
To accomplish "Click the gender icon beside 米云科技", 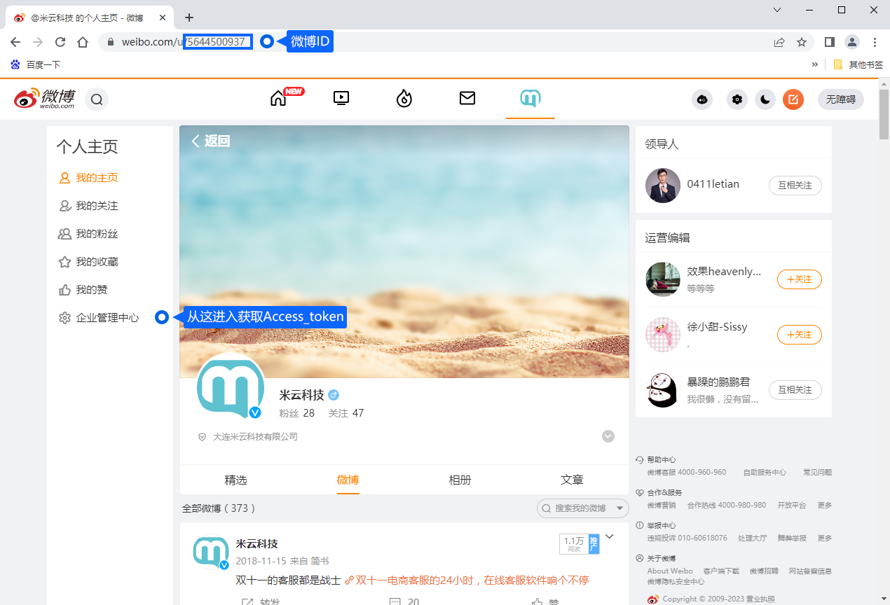I will coord(334,395).
